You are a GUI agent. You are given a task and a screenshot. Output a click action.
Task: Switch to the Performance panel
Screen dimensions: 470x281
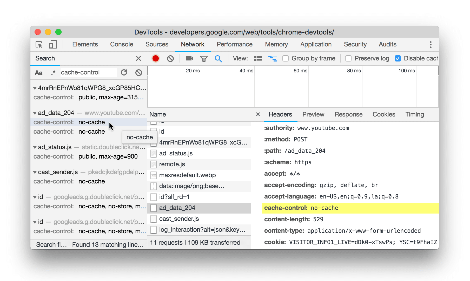(234, 44)
